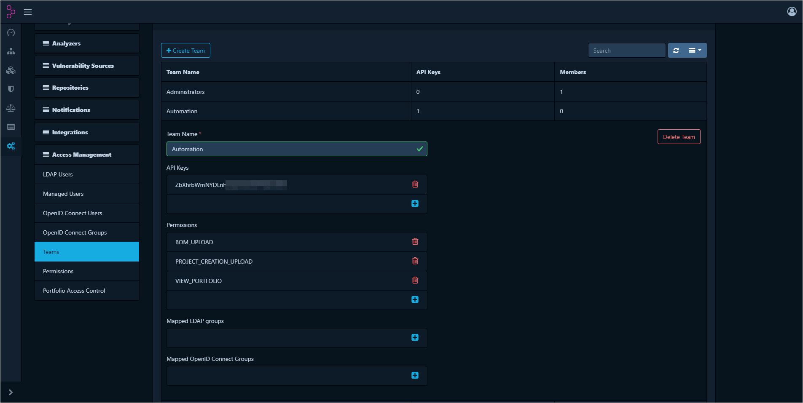Open the Dashboard gauge icon in sidebar
The image size is (803, 403).
[x=11, y=32]
